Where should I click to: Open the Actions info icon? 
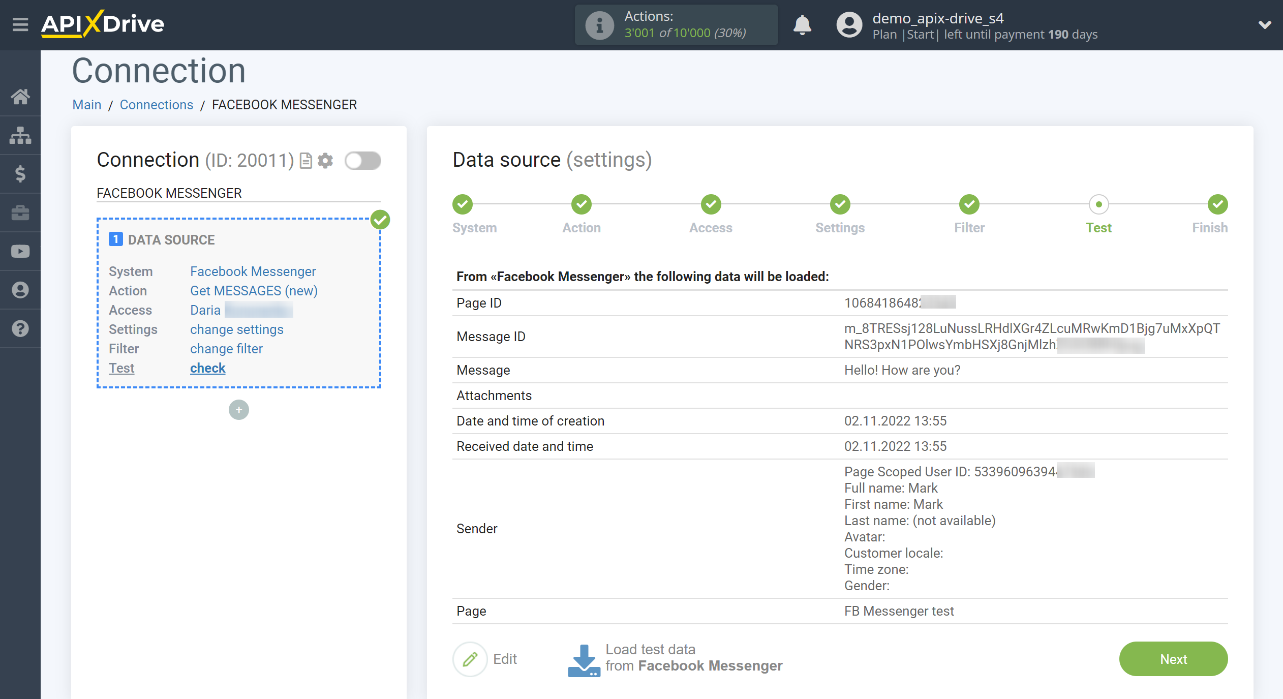[x=599, y=25]
